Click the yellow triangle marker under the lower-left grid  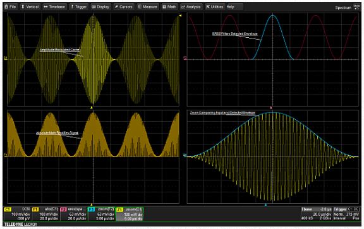92,205
